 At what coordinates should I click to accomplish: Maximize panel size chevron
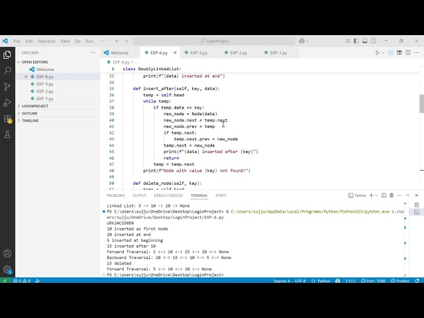[x=408, y=195]
